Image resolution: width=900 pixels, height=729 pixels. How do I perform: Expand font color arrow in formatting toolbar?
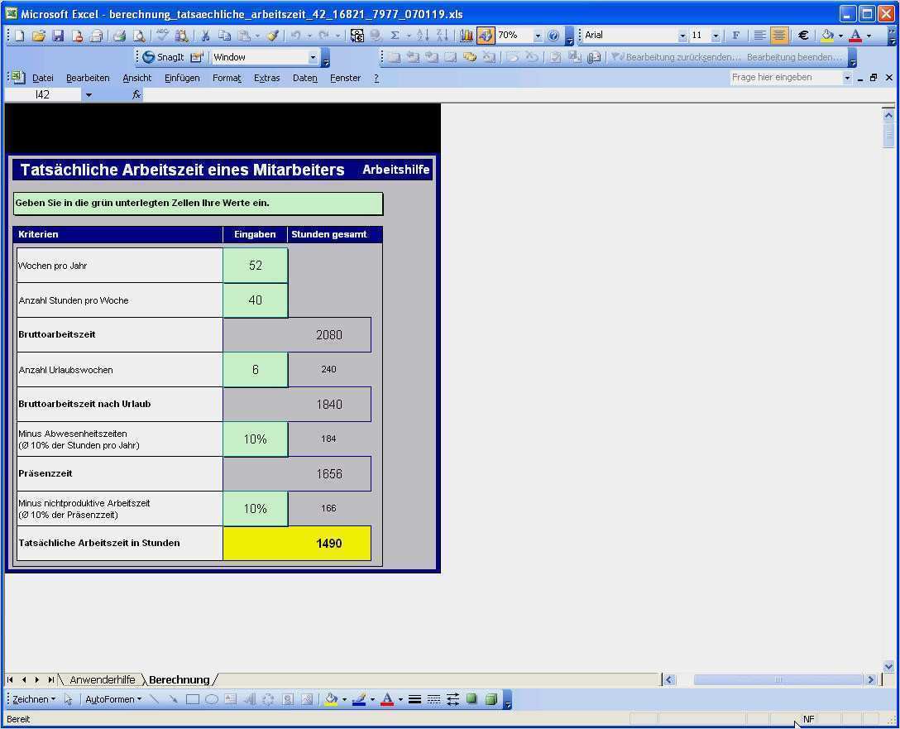point(869,36)
